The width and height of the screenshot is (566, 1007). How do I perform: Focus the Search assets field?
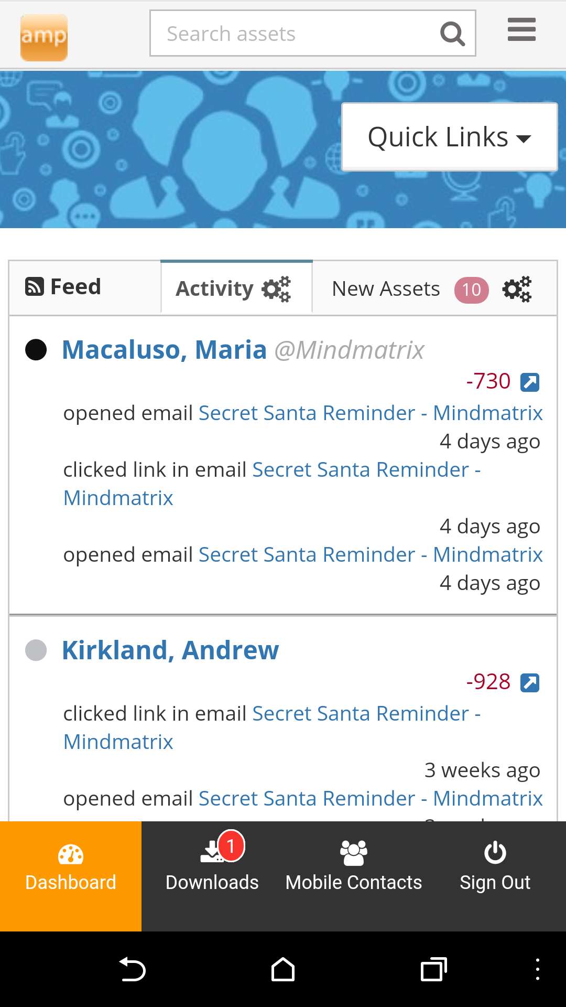coord(293,34)
